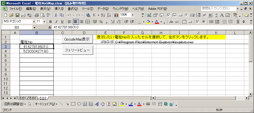Sort ascending A to Z
Screen dimensions: 254x113
103,15
